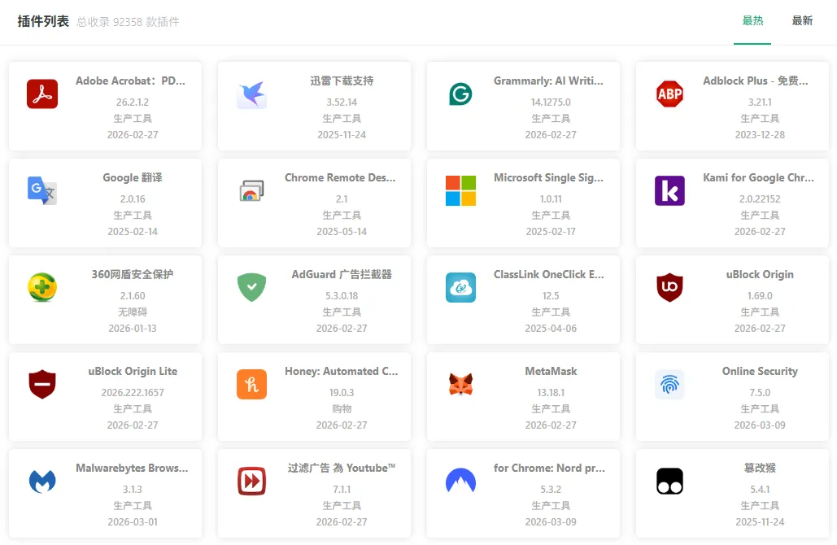837x545 pixels.
Task: Click the Microsoft four-color logo icon
Action: (x=460, y=190)
